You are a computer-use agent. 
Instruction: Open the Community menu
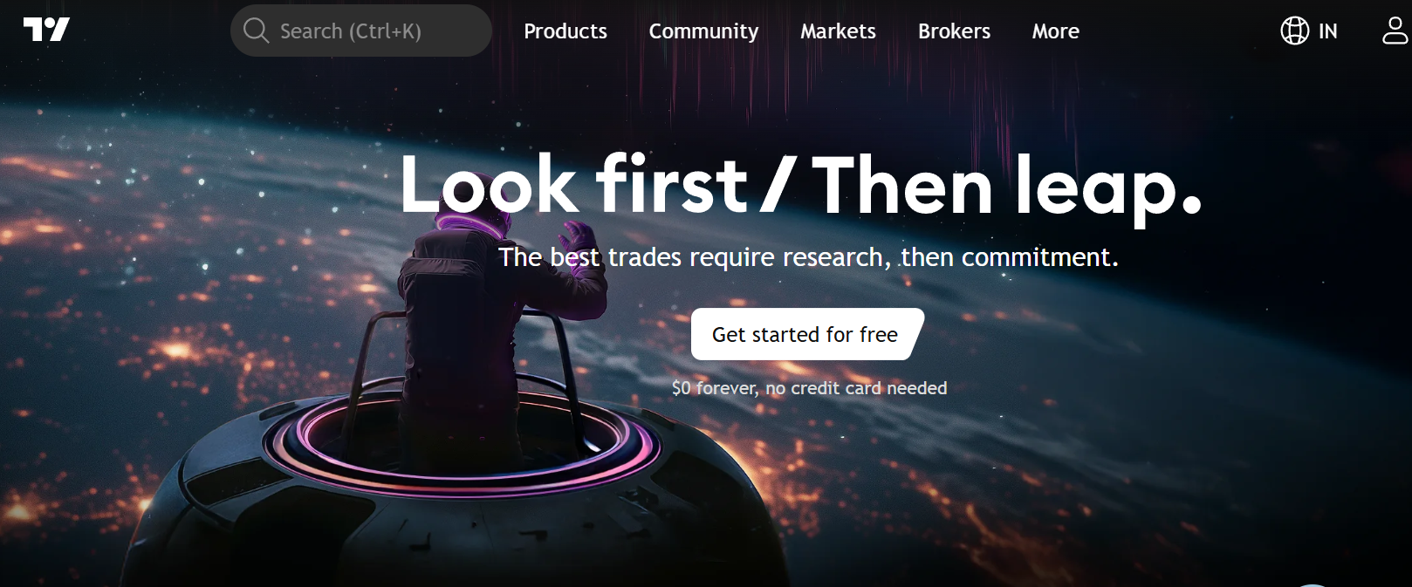703,31
